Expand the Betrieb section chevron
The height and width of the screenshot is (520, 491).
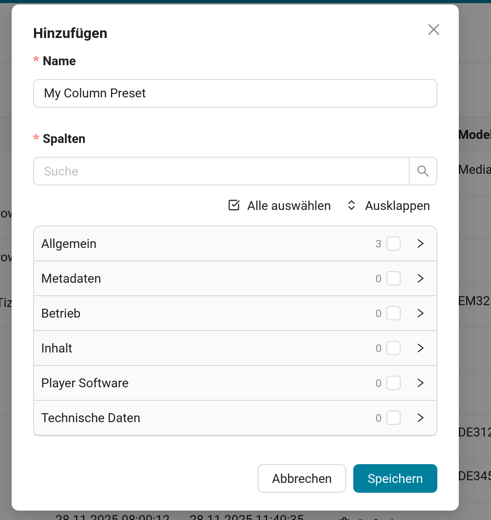pos(420,313)
